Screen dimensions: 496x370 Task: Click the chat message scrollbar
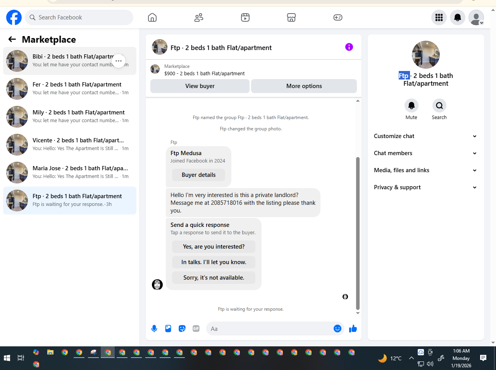point(358,233)
